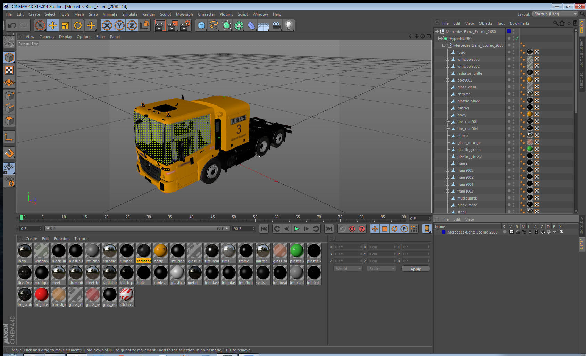
Task: Open the Mesh menu
Action: pos(79,14)
